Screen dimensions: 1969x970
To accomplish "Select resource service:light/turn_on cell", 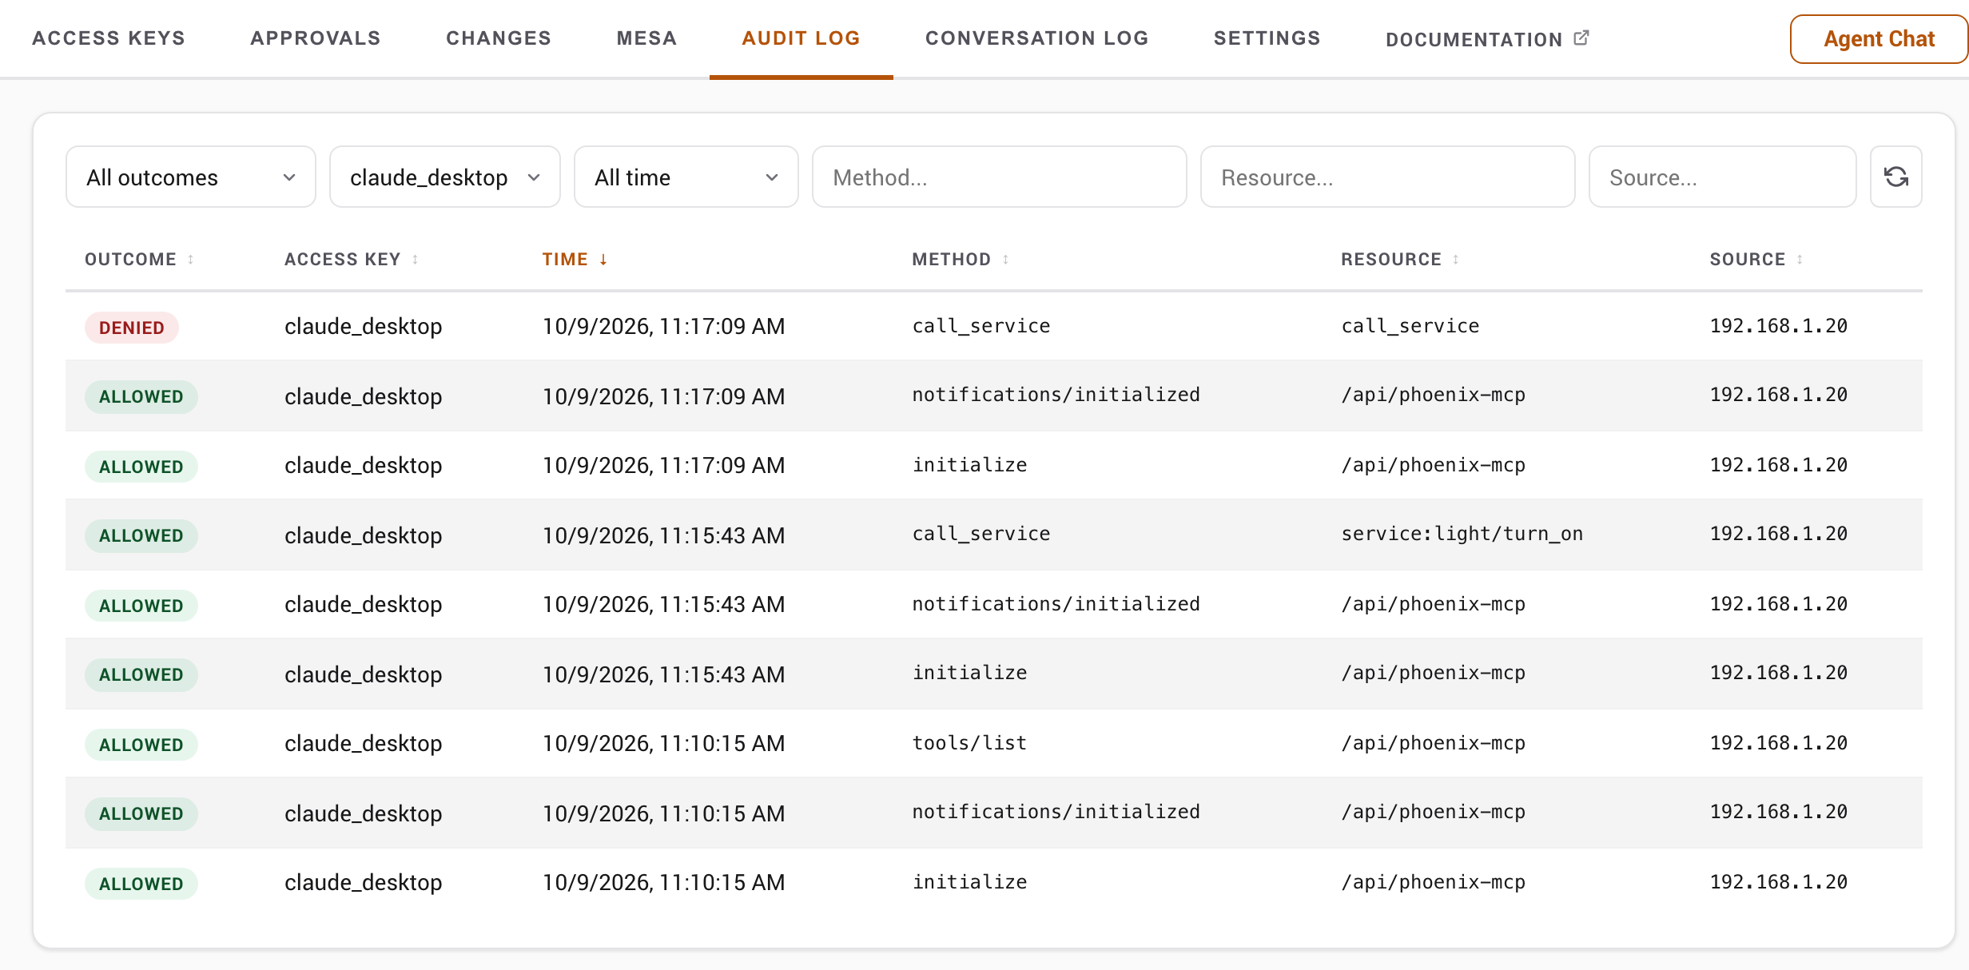I will tap(1462, 534).
